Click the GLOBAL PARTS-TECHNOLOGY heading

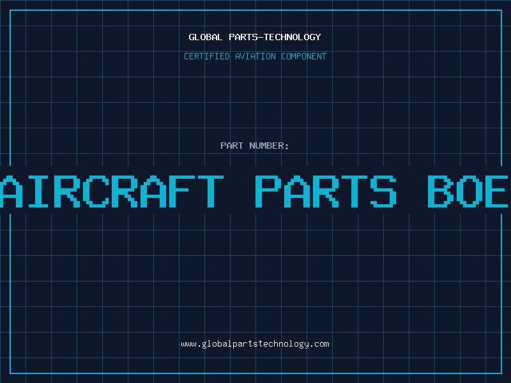pyautogui.click(x=255, y=37)
